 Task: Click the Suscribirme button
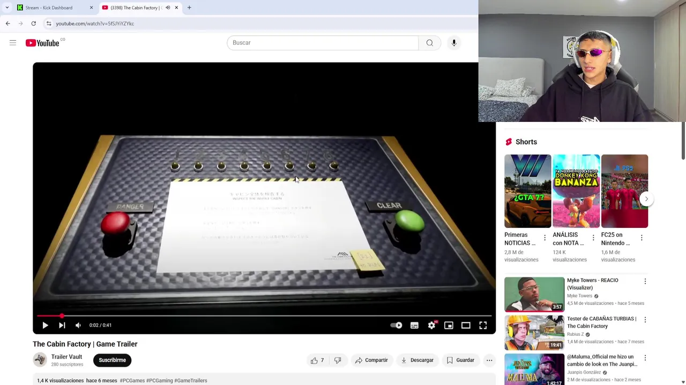pyautogui.click(x=112, y=360)
